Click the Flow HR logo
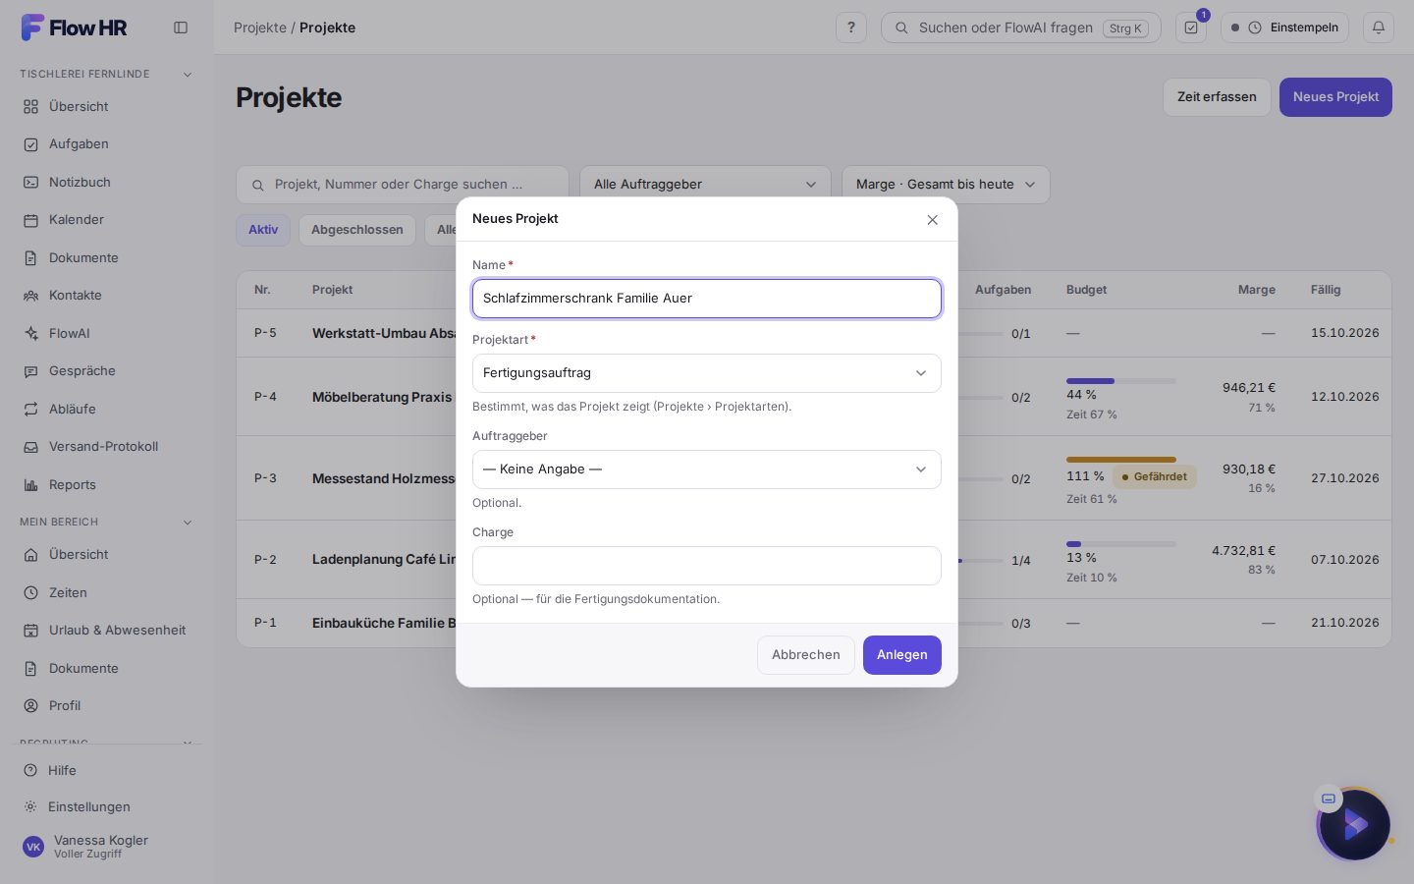The image size is (1414, 884). click(x=75, y=28)
